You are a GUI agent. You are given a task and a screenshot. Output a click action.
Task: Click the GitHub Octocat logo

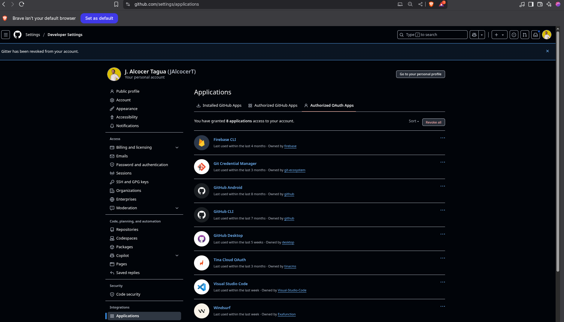click(x=17, y=35)
